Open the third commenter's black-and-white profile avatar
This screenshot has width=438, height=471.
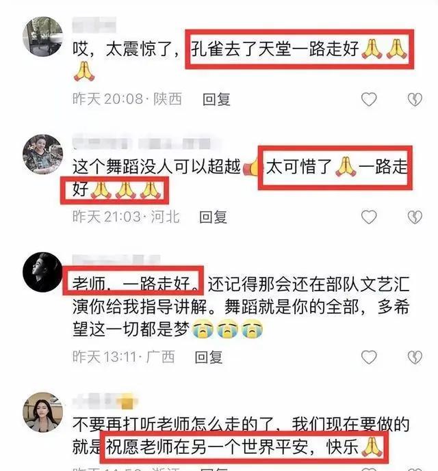point(42,272)
